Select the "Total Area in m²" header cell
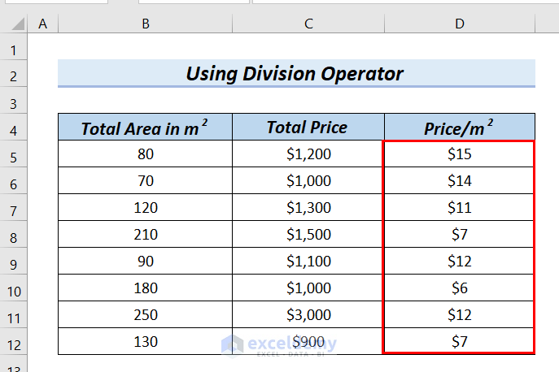This screenshot has width=559, height=372. pos(145,128)
